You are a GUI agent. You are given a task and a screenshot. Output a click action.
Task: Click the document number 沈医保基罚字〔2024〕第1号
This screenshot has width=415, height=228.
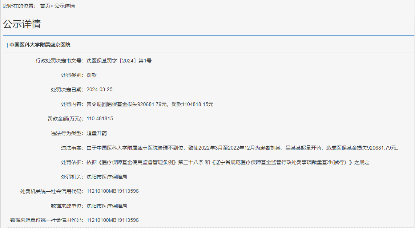(119, 61)
